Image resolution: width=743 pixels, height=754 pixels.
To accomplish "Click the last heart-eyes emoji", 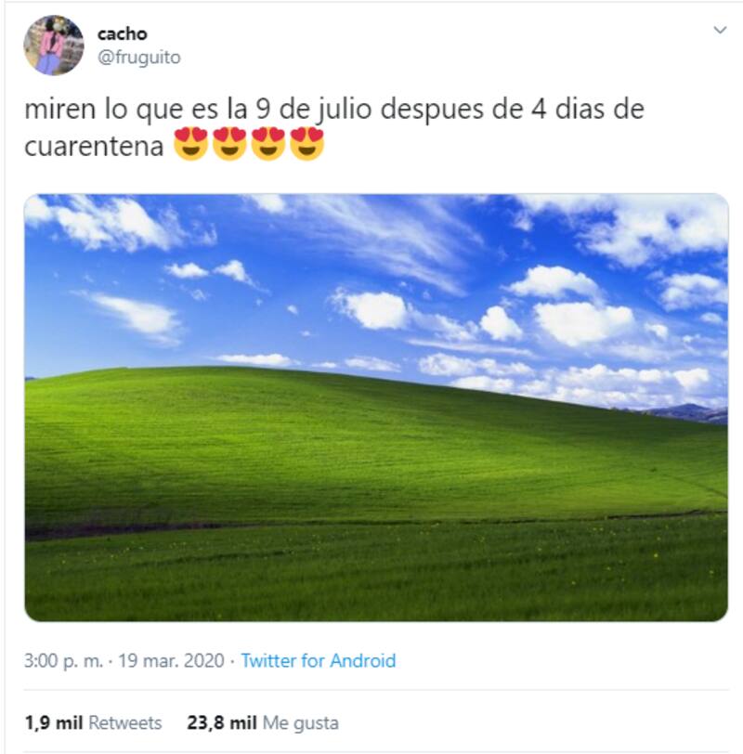I will (307, 144).
